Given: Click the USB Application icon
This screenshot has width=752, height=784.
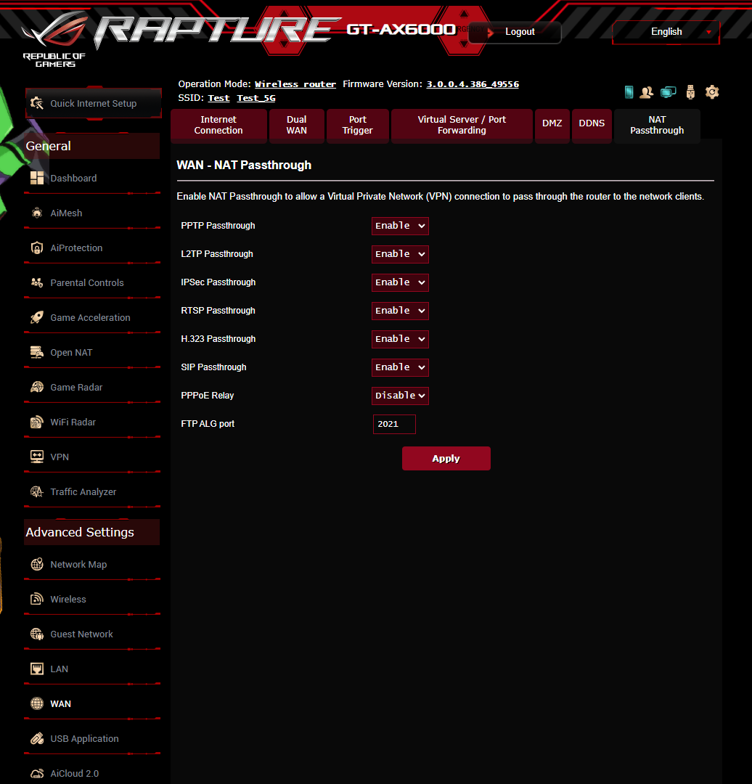Looking at the screenshot, I should 37,738.
